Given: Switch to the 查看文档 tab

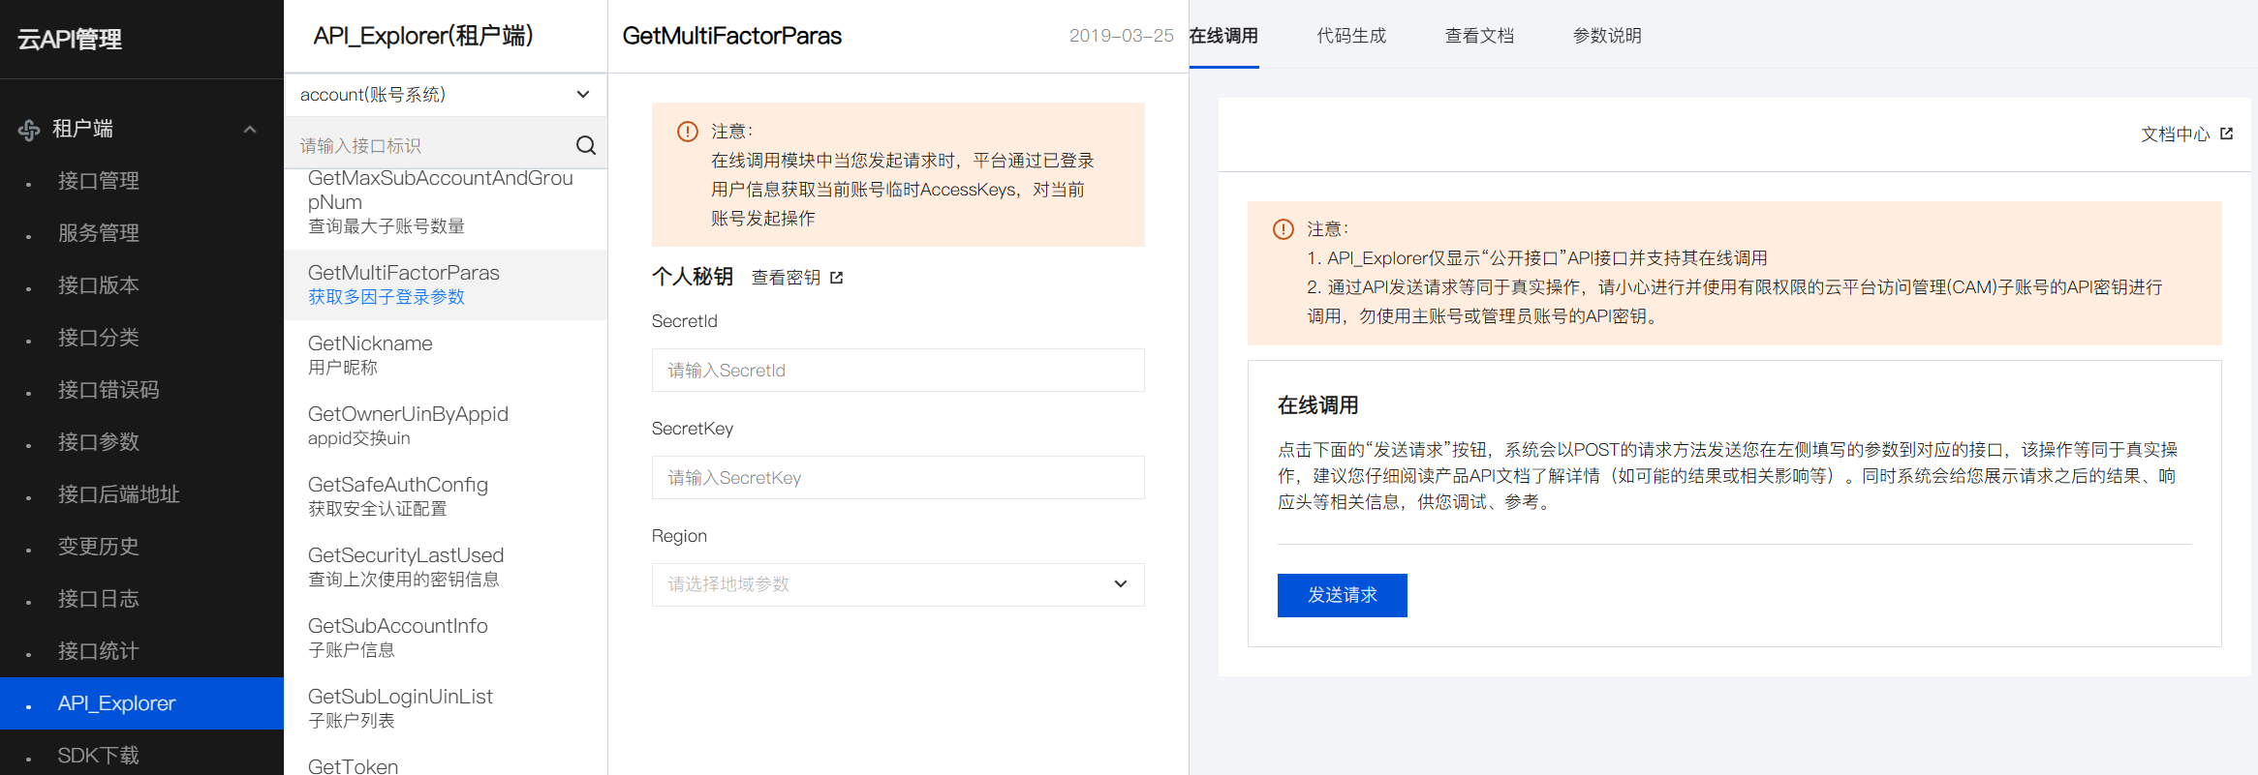Looking at the screenshot, I should coord(1479,36).
